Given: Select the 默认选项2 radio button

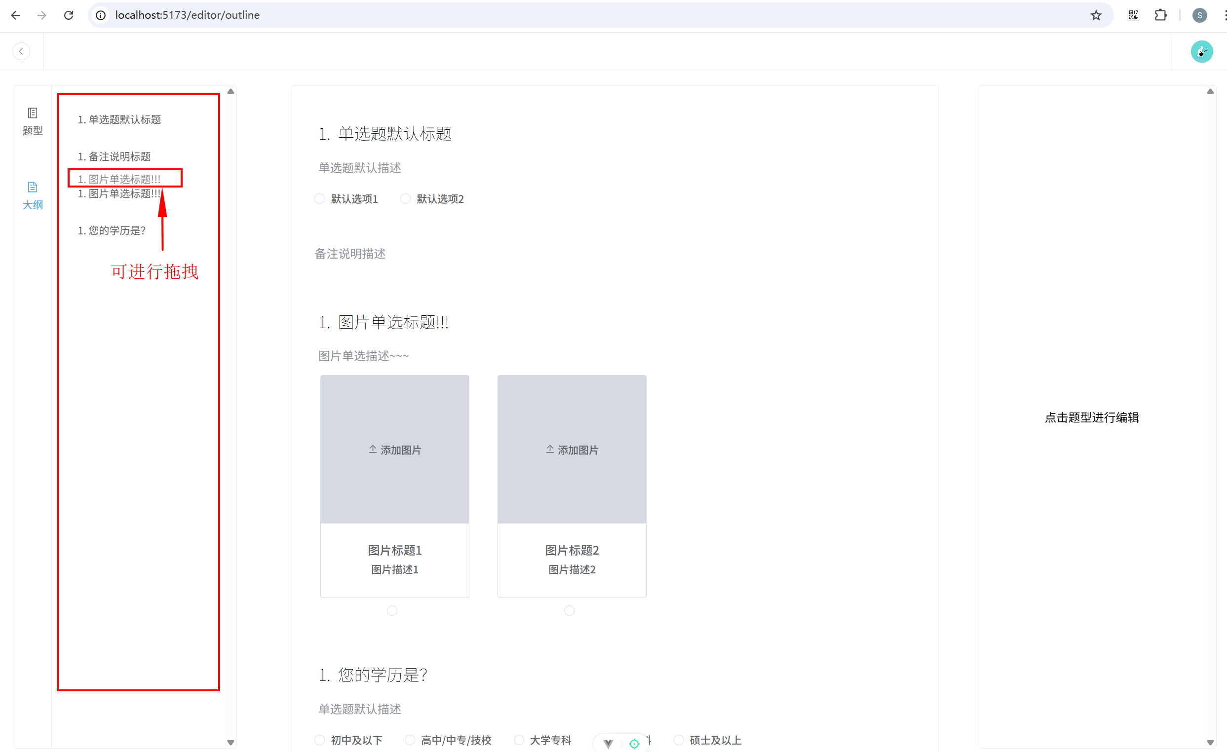Looking at the screenshot, I should pyautogui.click(x=405, y=198).
